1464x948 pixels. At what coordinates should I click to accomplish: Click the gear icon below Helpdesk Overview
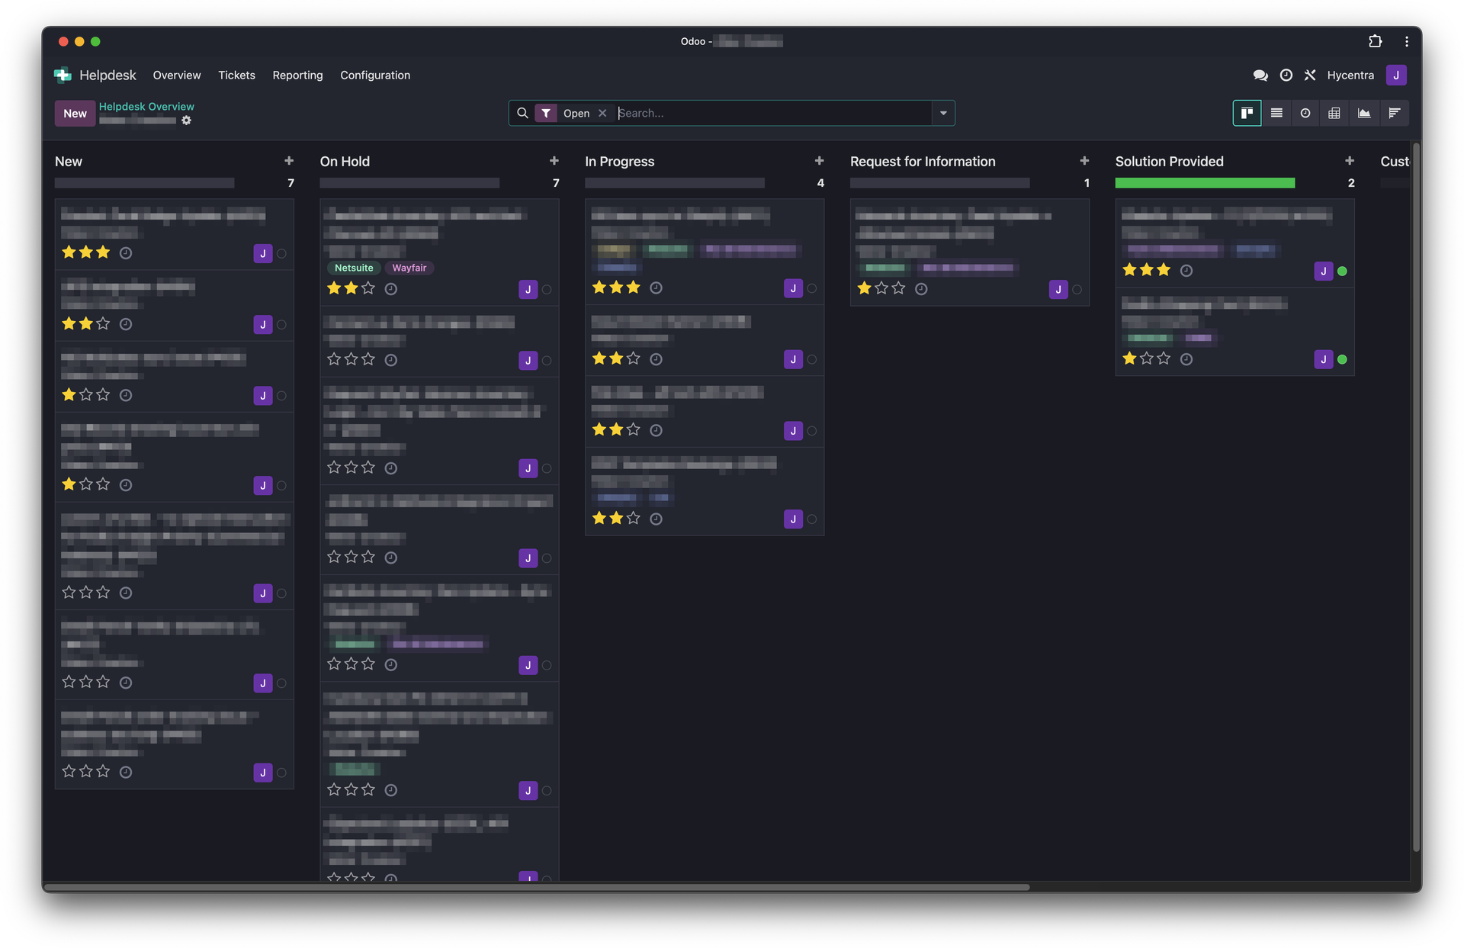[186, 121]
